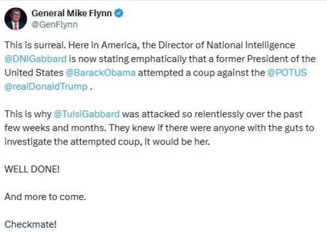This screenshot has height=232, width=327.
Task: Click the WELL DONE! line
Action: (x=32, y=168)
